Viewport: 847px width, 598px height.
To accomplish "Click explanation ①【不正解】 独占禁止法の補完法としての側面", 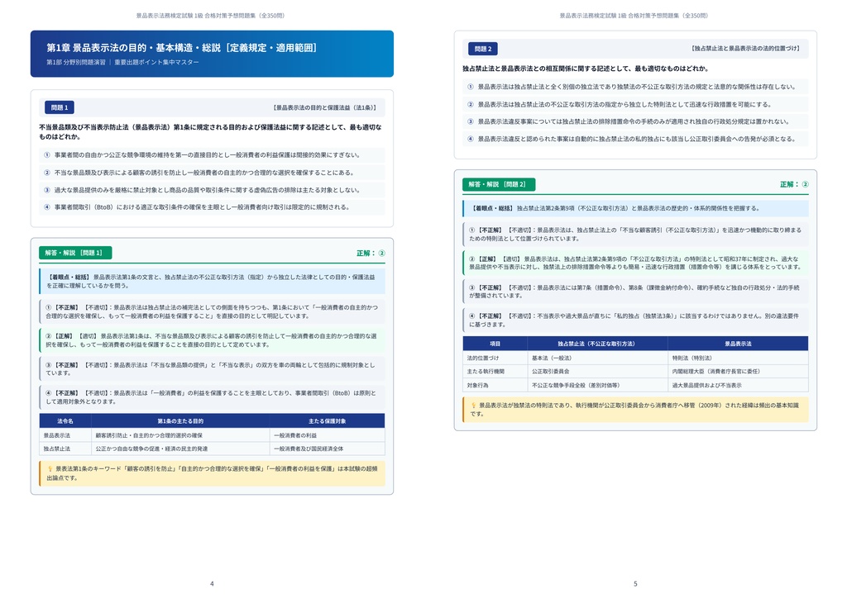I will tap(212, 311).
